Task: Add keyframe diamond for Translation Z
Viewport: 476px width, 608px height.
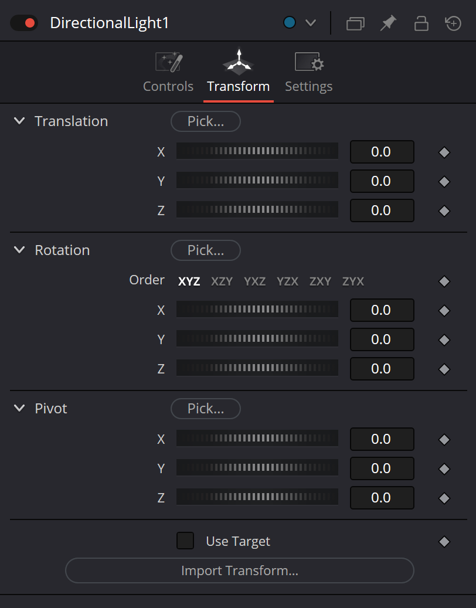Action: (444, 211)
